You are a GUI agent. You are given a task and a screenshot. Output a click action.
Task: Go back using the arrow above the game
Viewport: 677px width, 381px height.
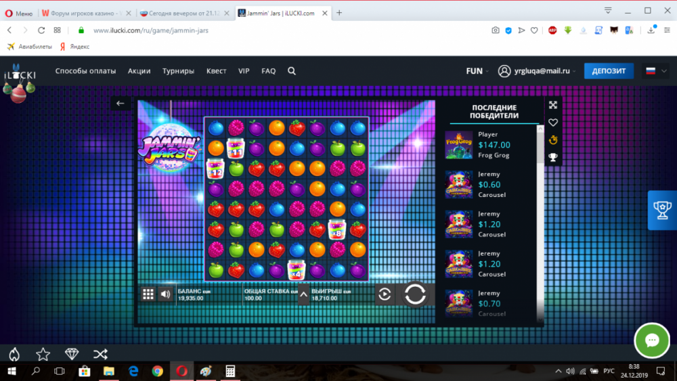pos(121,103)
